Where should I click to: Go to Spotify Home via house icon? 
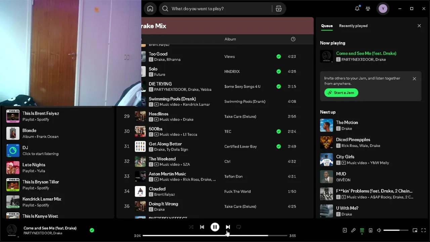point(150,9)
